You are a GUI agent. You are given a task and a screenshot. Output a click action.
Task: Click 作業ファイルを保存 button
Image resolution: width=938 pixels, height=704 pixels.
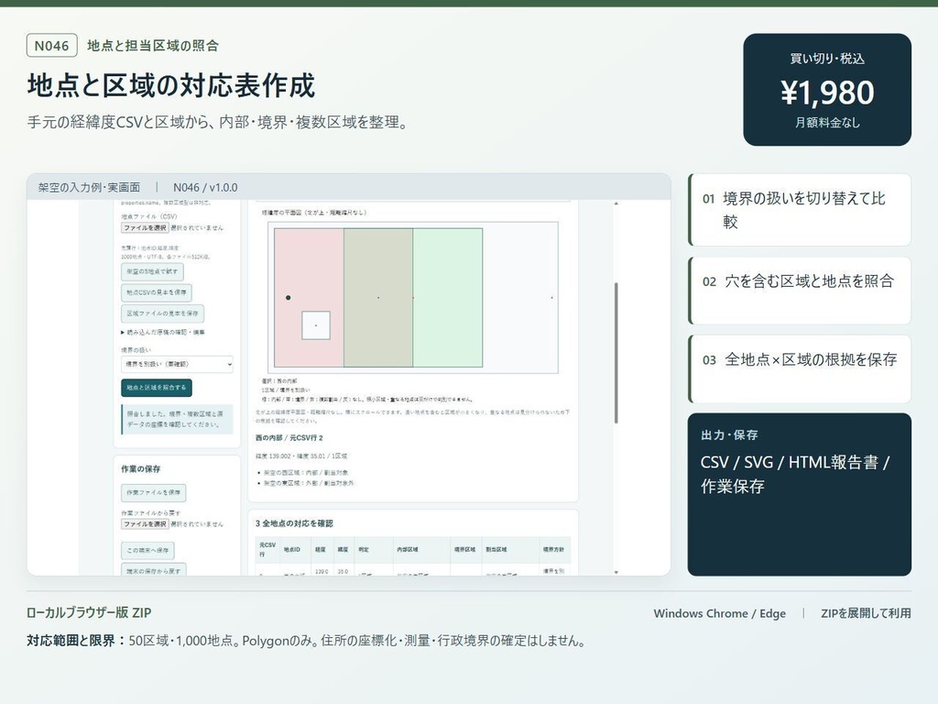(153, 492)
